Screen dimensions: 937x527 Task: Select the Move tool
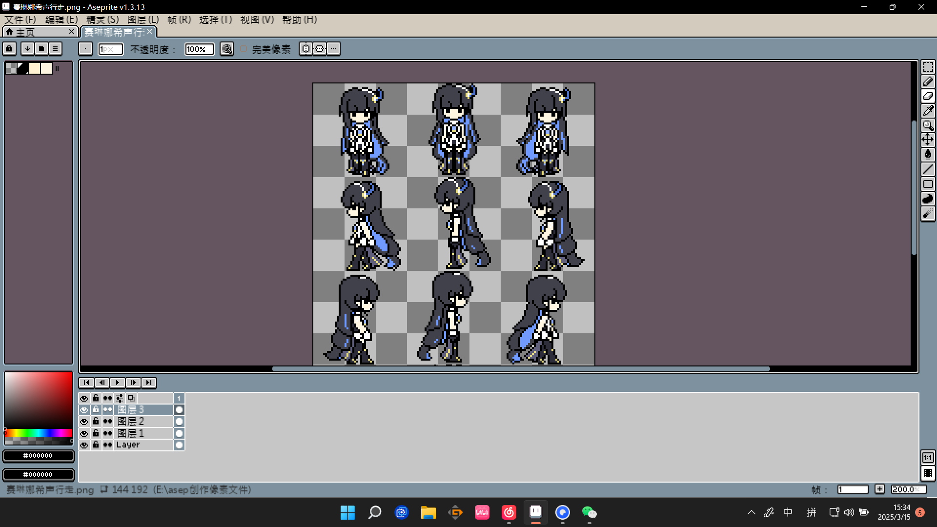coord(928,140)
